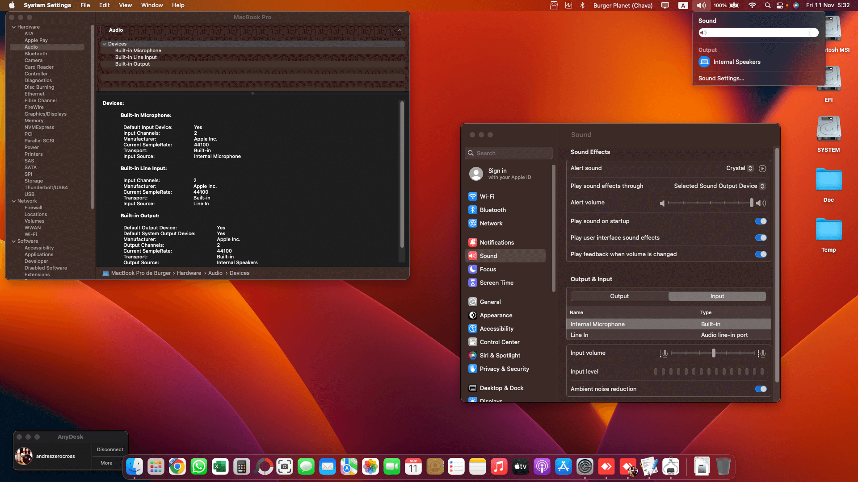Open the Edit menu

[104, 5]
